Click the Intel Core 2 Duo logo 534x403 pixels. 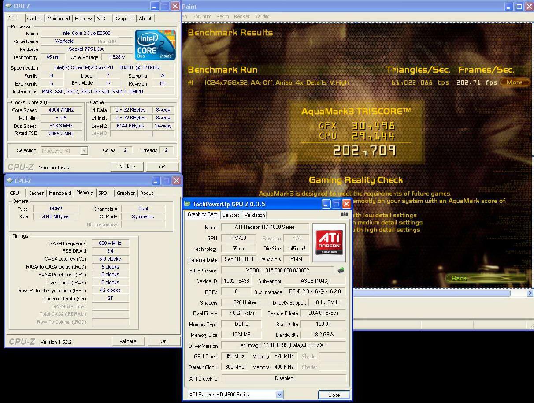155,45
